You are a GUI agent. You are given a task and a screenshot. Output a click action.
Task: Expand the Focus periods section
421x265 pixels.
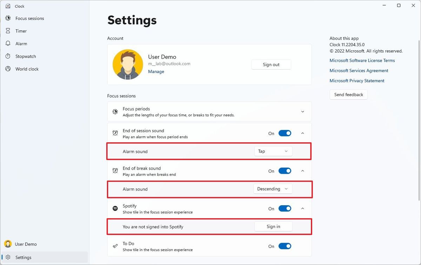tap(302, 112)
